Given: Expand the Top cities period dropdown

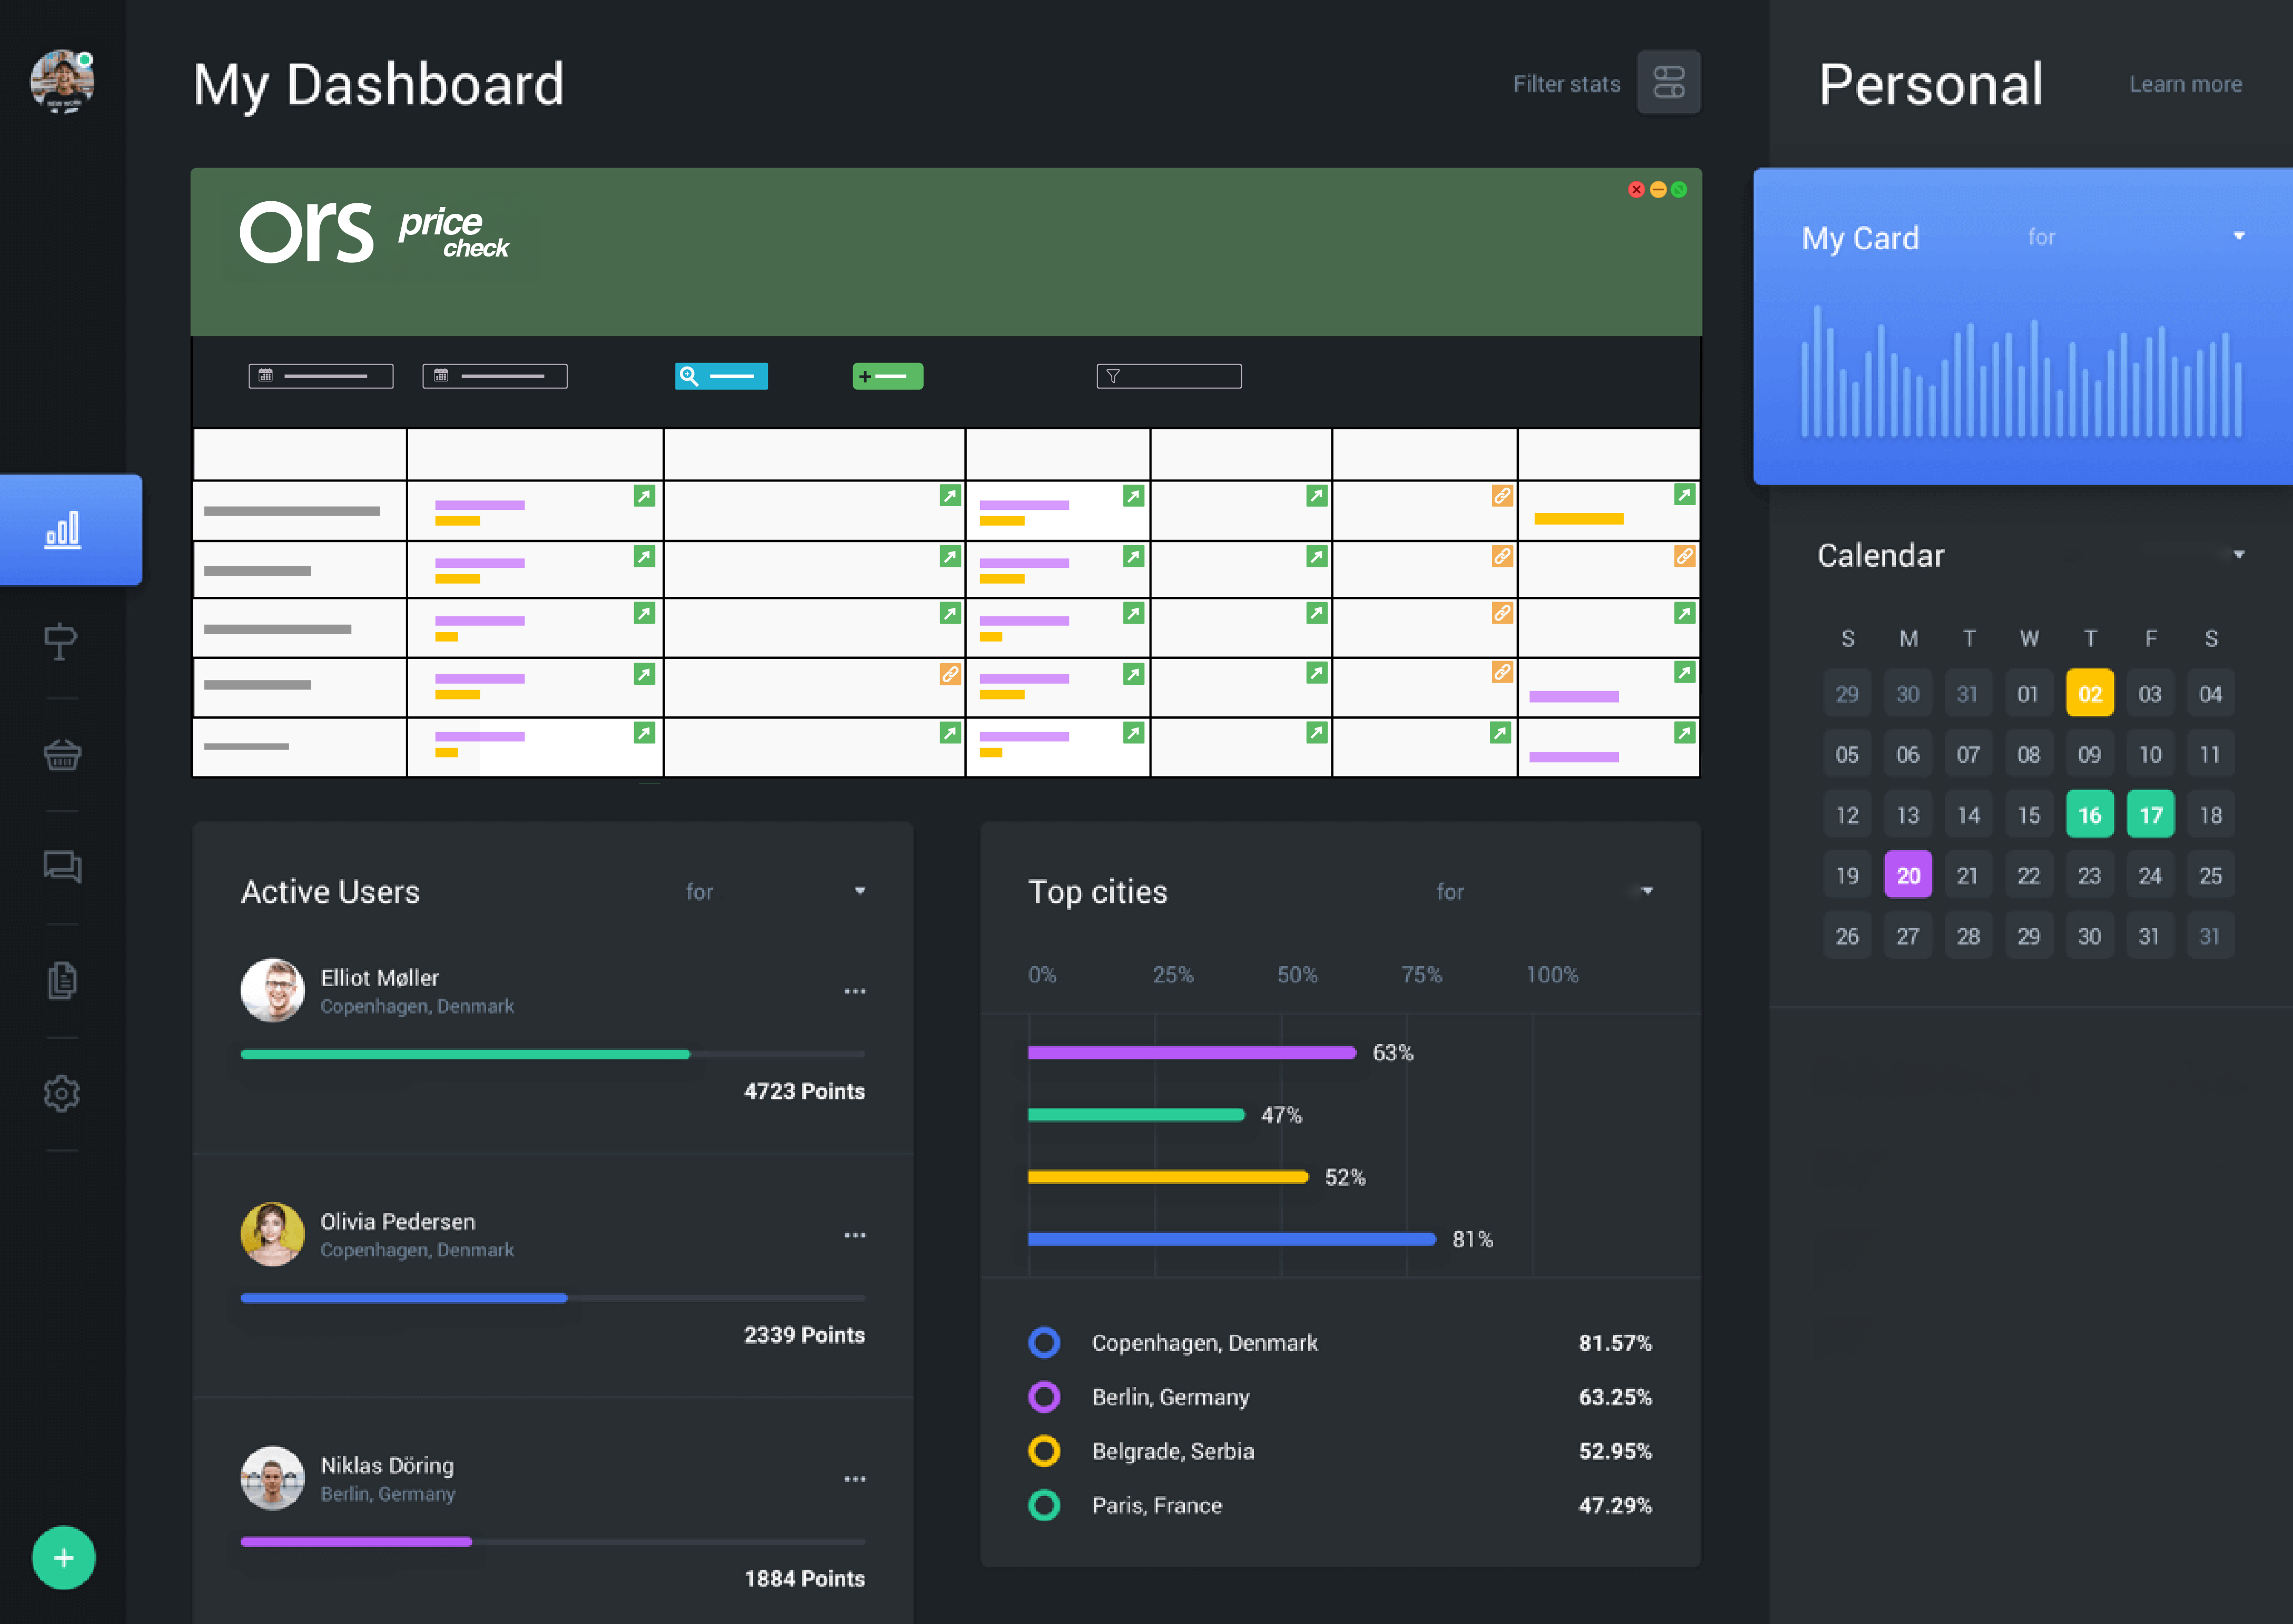Looking at the screenshot, I should click(1646, 890).
